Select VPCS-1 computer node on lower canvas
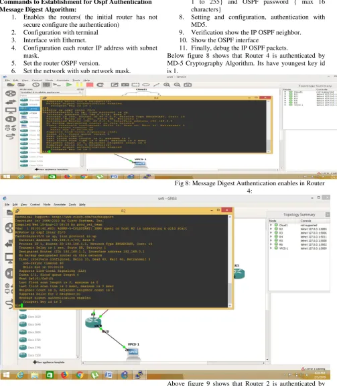337x386 pixels. [x=133, y=353]
